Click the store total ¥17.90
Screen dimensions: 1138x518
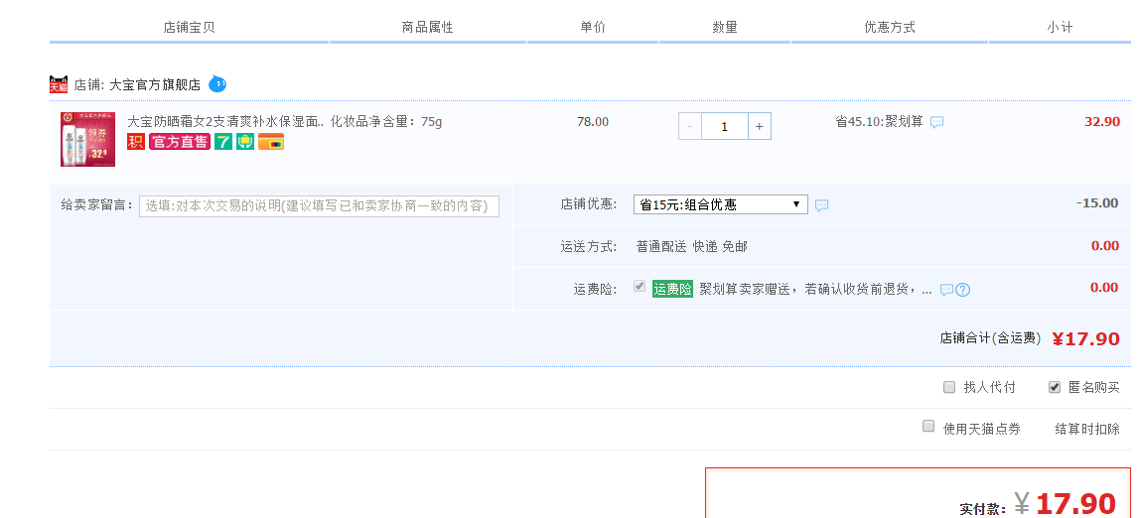tap(1085, 338)
